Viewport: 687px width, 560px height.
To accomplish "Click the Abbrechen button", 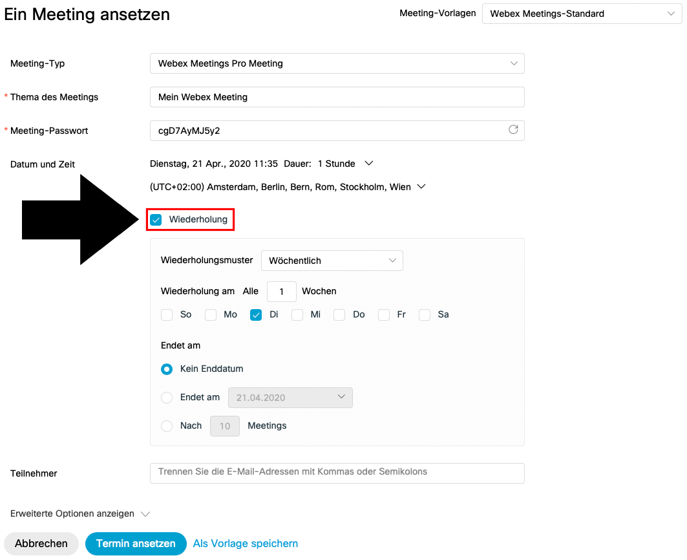I will point(41,544).
